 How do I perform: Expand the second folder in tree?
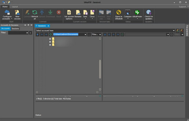[50, 42]
